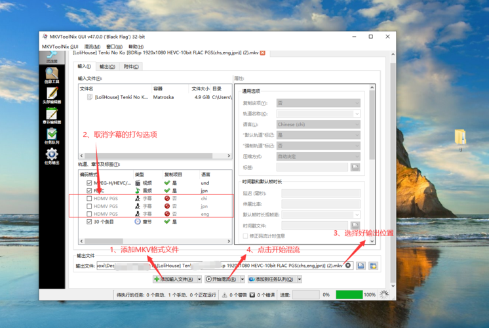The width and height of the screenshot is (489, 328).
Task: Open the MKVToolNix GUI menu
Action: point(60,47)
